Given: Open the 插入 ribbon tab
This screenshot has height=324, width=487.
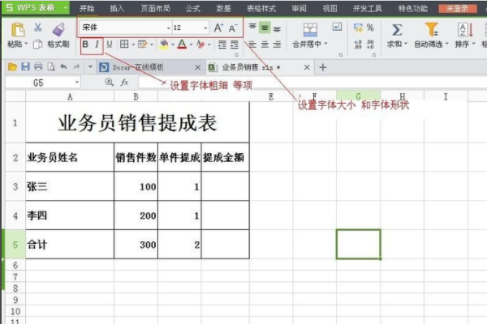Looking at the screenshot, I should click(117, 8).
